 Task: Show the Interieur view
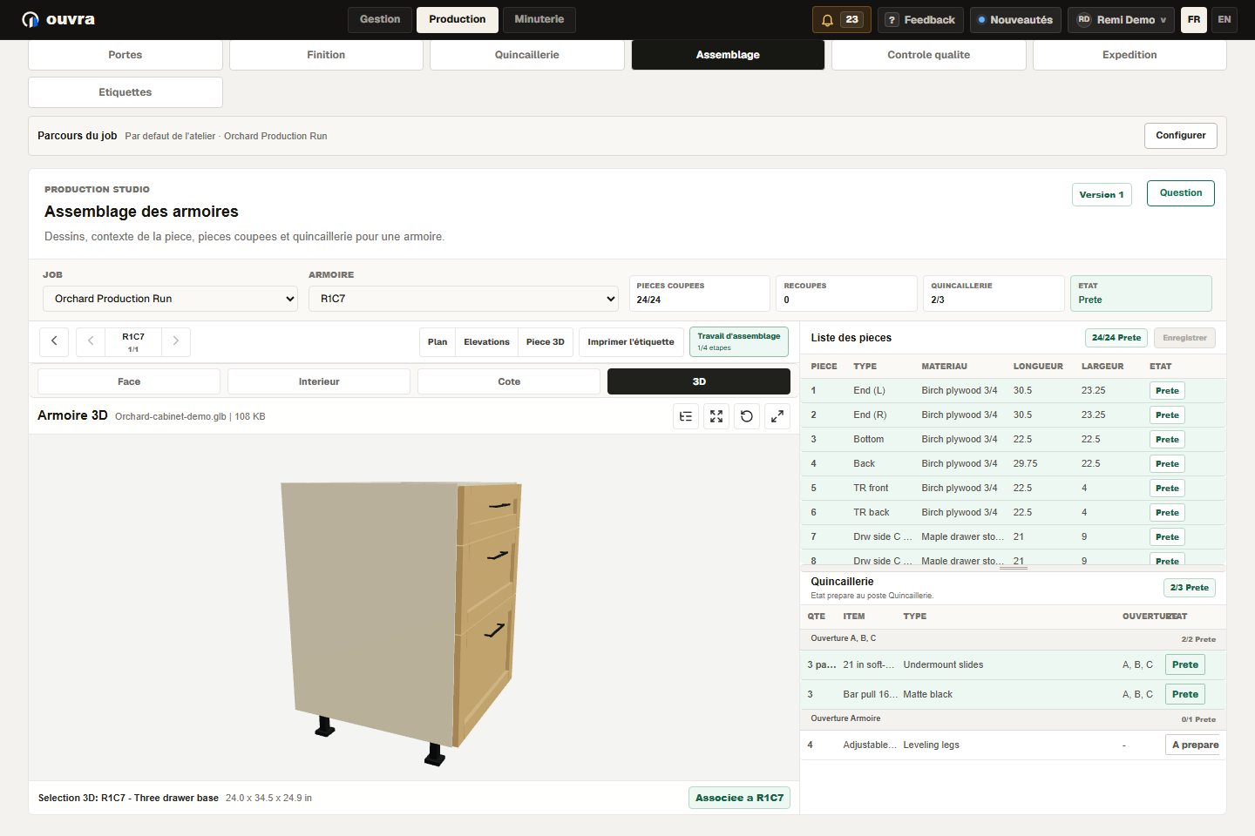pos(319,381)
